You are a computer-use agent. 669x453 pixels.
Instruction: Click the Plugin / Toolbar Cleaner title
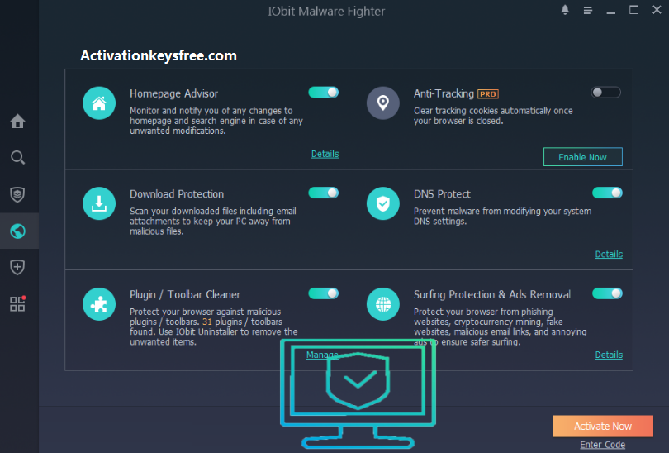[185, 294]
